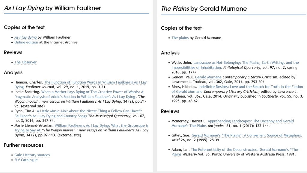Open Gale Literary sources link

pos(32,155)
